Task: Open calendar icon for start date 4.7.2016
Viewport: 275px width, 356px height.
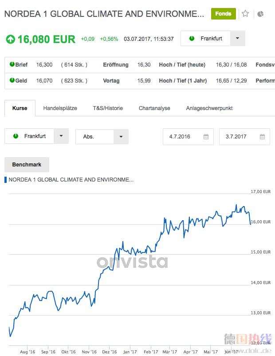Action: pyautogui.click(x=206, y=137)
